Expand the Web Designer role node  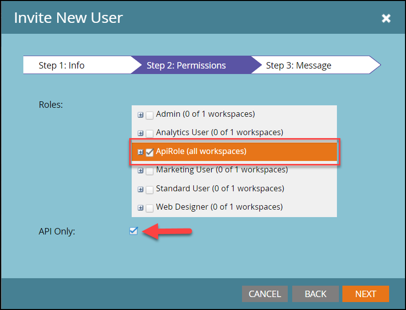point(141,208)
